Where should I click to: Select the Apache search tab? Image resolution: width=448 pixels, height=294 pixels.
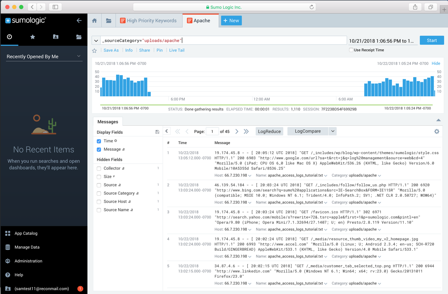coord(200,21)
